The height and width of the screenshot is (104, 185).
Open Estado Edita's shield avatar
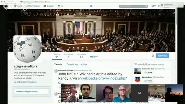click(x=138, y=79)
